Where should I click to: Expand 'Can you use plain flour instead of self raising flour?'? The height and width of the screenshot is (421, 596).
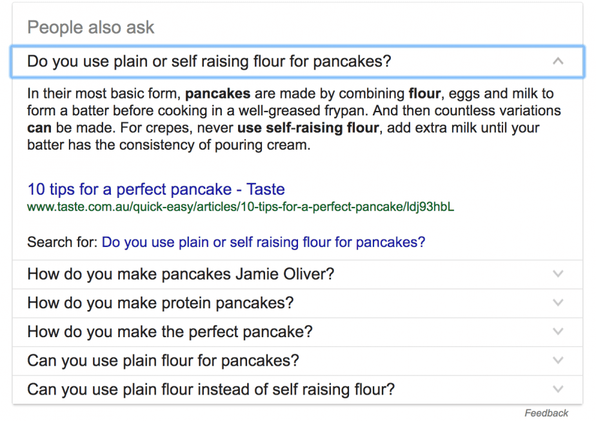pos(297,390)
